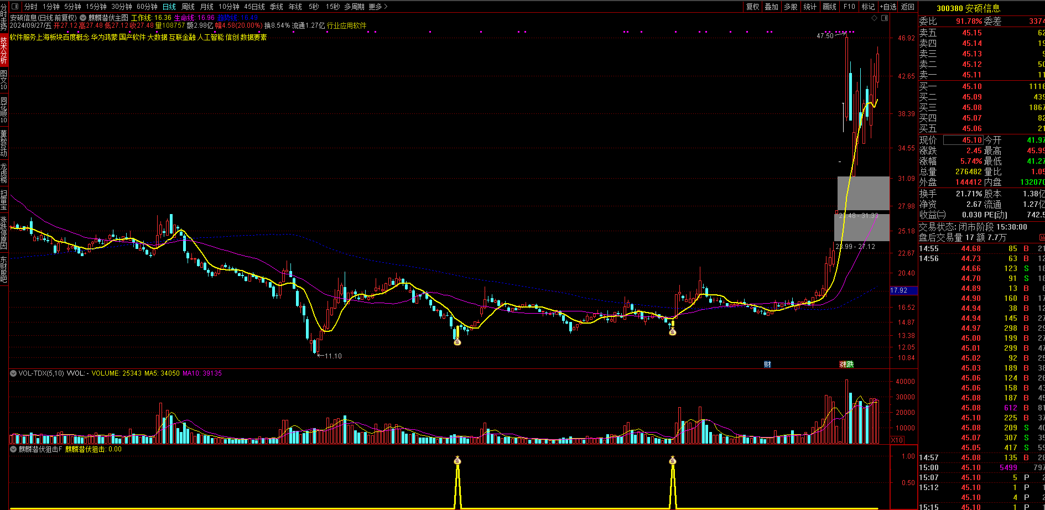The image size is (1045, 510).
Task: Click the +自选 add to watchlist button
Action: (x=888, y=7)
